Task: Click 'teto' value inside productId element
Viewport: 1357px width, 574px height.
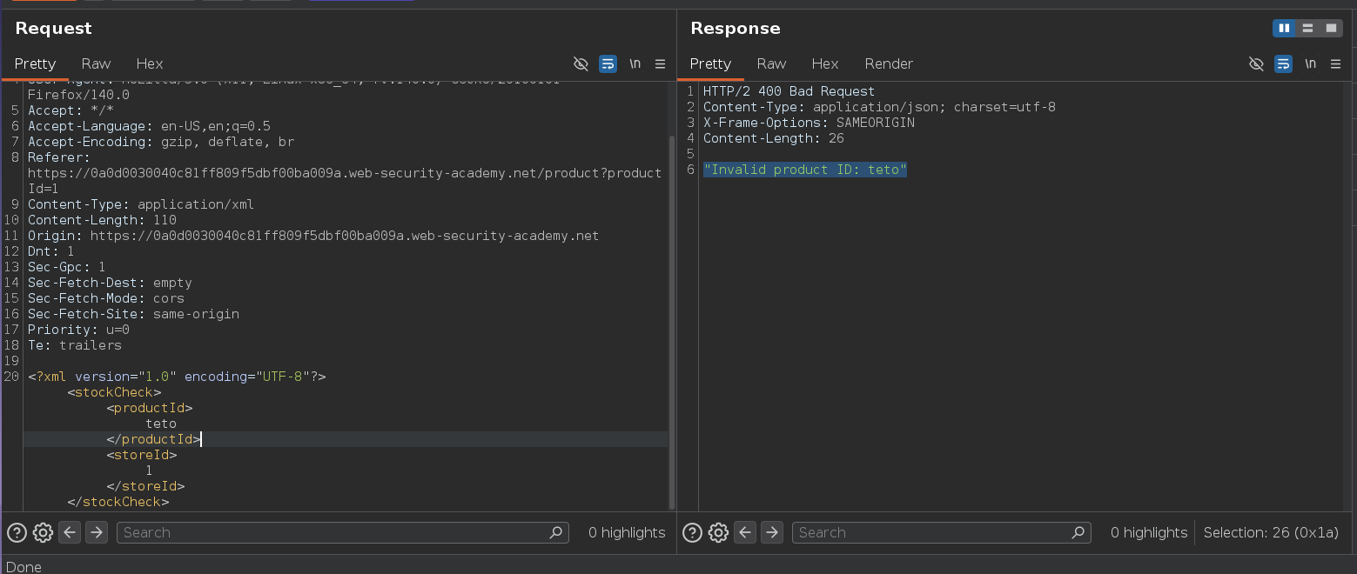Action: [161, 424]
